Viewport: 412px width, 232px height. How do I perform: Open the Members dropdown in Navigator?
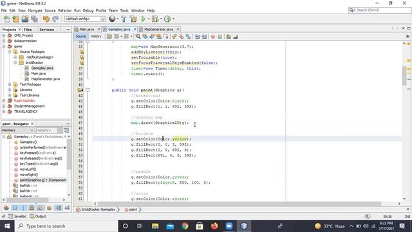(18, 130)
